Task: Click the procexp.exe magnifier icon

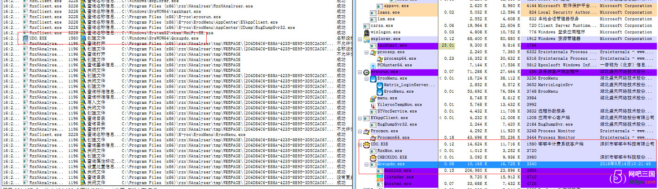Action: [x=373, y=52]
